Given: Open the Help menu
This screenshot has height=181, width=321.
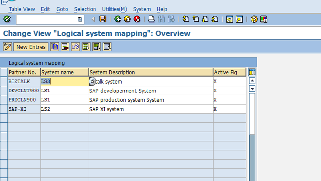Looking at the screenshot, I should click(162, 9).
